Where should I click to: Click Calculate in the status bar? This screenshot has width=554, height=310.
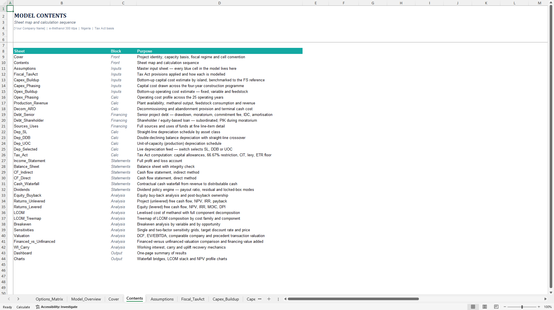23,307
